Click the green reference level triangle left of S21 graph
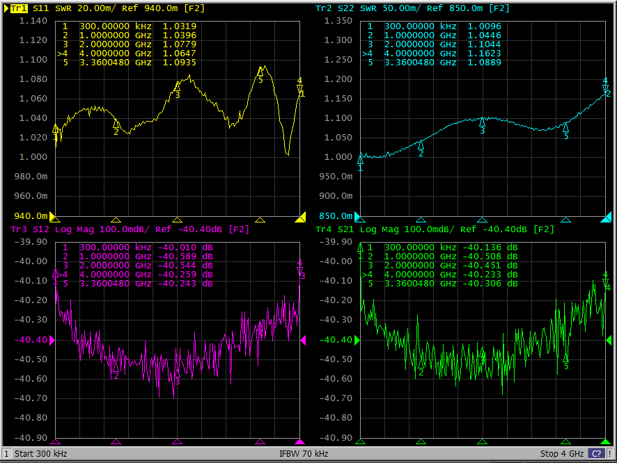 tap(357, 341)
